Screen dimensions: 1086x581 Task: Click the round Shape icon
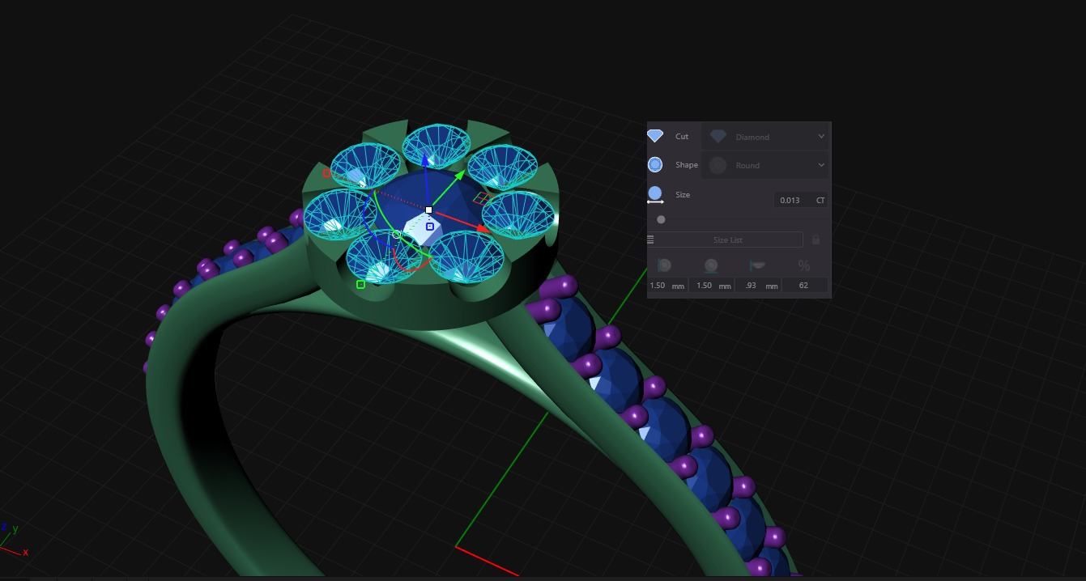click(655, 165)
